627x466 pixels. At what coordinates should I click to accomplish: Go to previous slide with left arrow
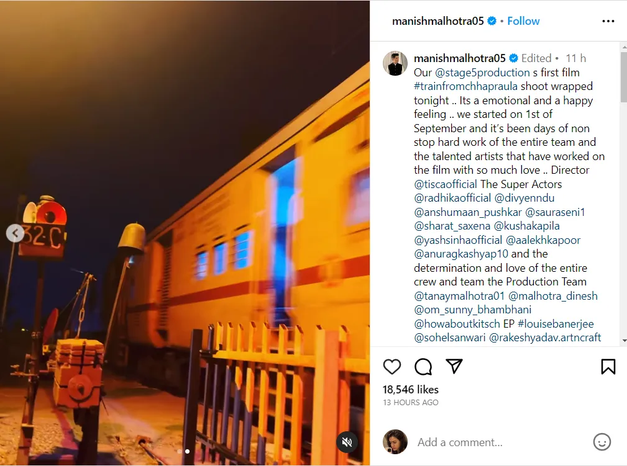click(15, 233)
